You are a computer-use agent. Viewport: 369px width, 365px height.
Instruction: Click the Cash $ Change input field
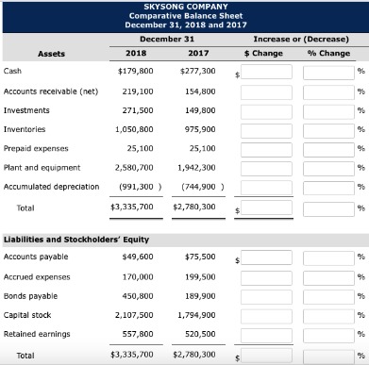click(266, 72)
